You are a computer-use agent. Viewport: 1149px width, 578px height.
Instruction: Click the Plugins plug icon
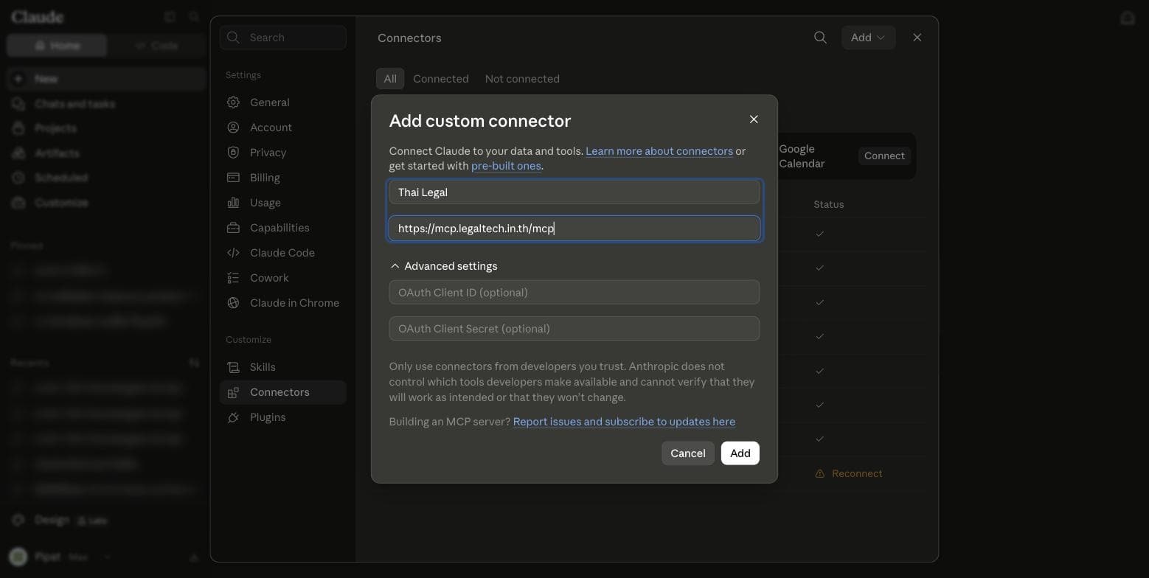(233, 417)
